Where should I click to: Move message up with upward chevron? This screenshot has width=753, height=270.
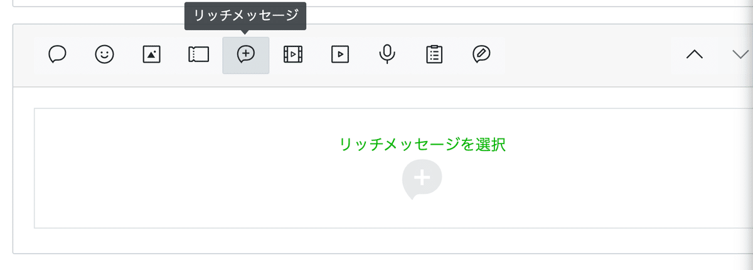(x=694, y=55)
